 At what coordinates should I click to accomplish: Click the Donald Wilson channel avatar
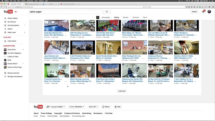click(5, 64)
